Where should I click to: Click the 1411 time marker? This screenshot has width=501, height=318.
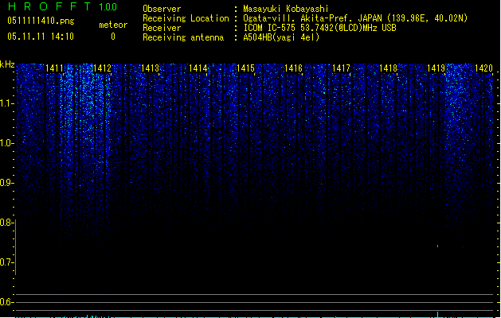[55, 68]
